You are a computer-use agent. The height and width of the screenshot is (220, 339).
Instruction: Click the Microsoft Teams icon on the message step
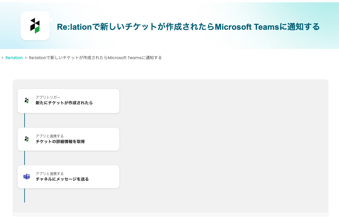(27, 177)
